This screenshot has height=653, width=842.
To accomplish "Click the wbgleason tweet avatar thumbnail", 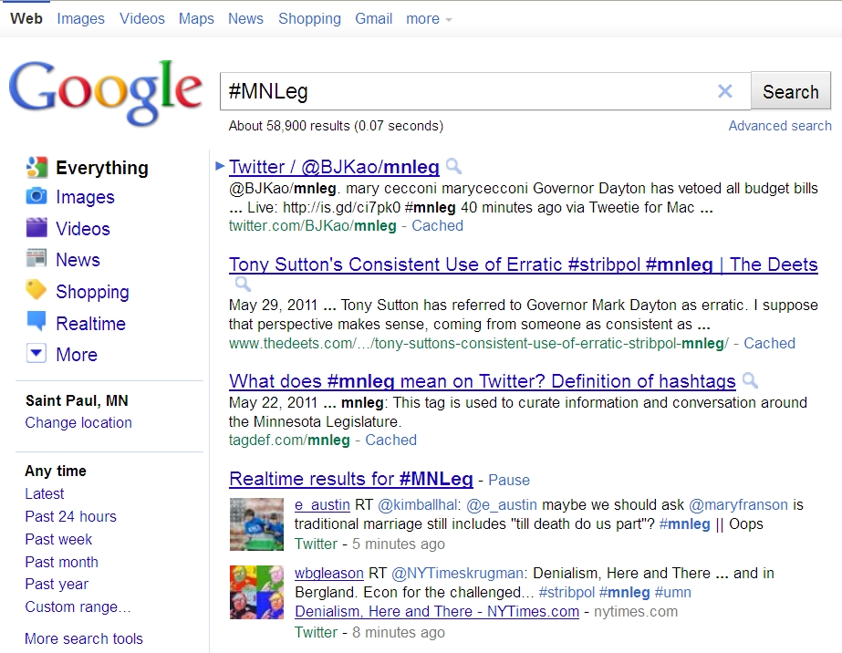I will (256, 592).
